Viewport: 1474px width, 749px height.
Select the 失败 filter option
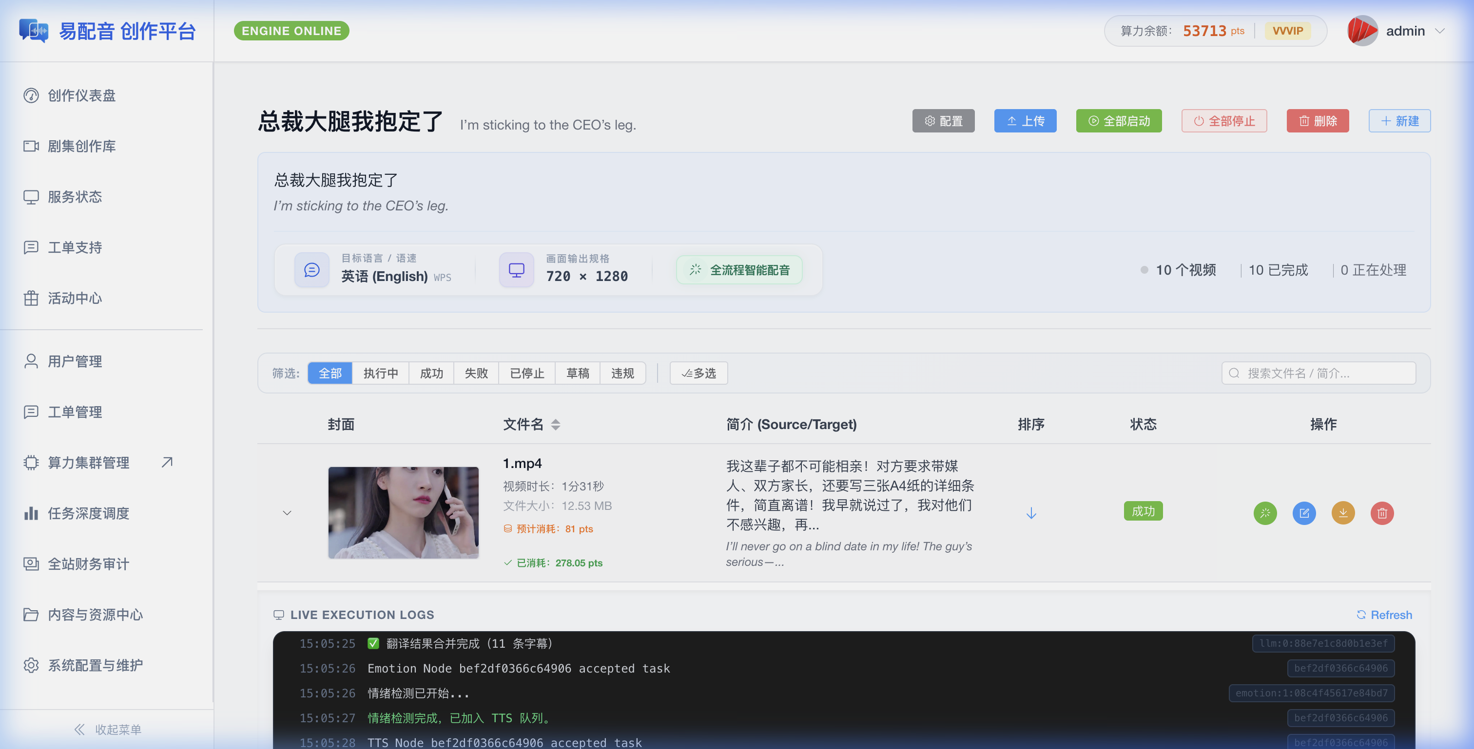476,374
